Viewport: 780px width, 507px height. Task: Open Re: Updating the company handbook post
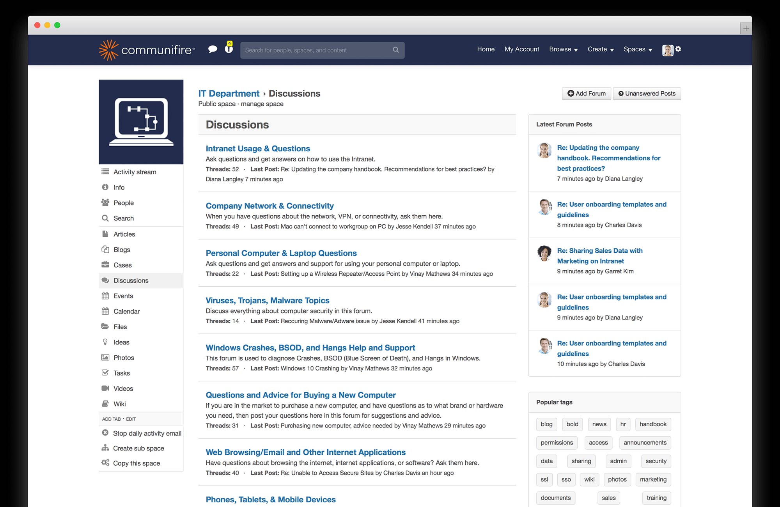(x=608, y=158)
